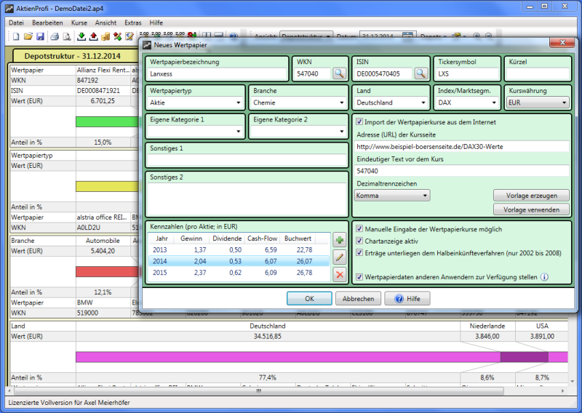Toggle Chartanzeige aktiv checkbox

pyautogui.click(x=359, y=241)
